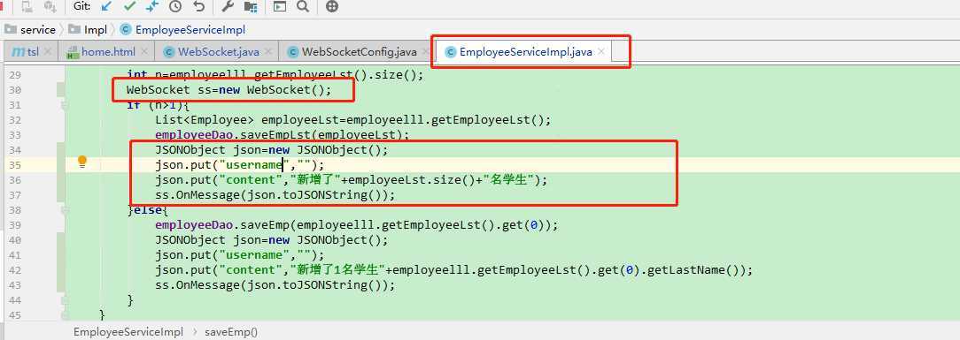Image resolution: width=960 pixels, height=340 pixels.
Task: Click line number 44 in the gutter
Action: 15,299
